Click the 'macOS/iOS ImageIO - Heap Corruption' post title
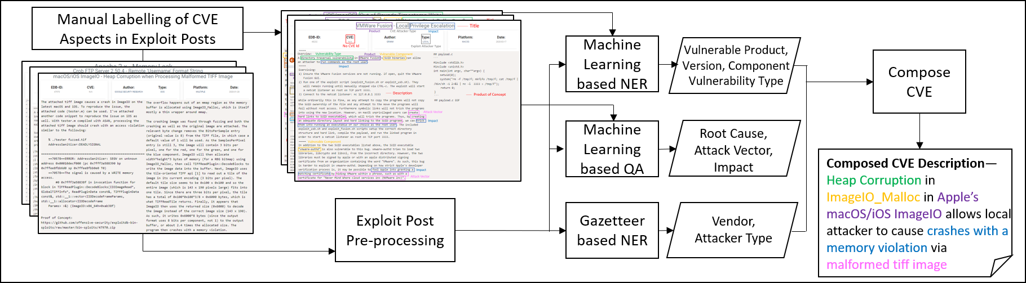 pyautogui.click(x=143, y=77)
